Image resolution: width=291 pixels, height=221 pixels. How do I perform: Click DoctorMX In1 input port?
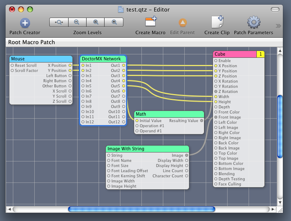pyautogui.click(x=83, y=66)
